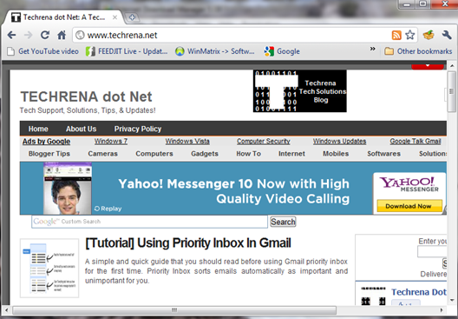Viewport: 458px width, 319px height.
Task: Focus the Google Custom Search field
Action: pos(149,222)
